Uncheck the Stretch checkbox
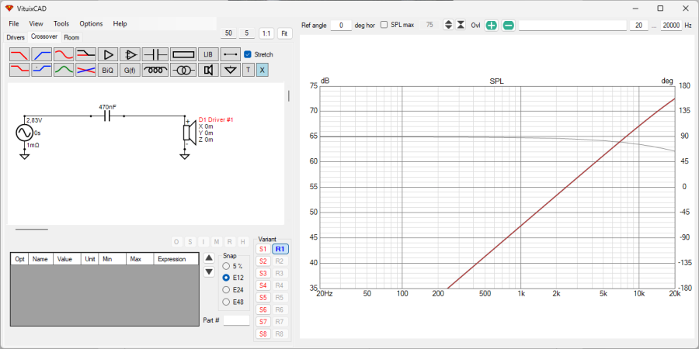Screen dimensions: 699x349 [x=248, y=54]
